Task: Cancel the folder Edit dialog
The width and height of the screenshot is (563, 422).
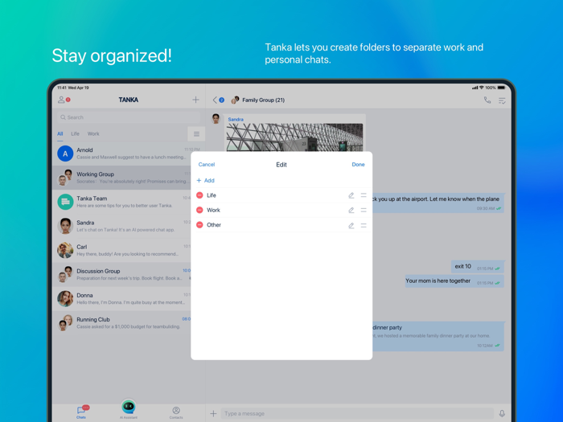Action: [207, 164]
